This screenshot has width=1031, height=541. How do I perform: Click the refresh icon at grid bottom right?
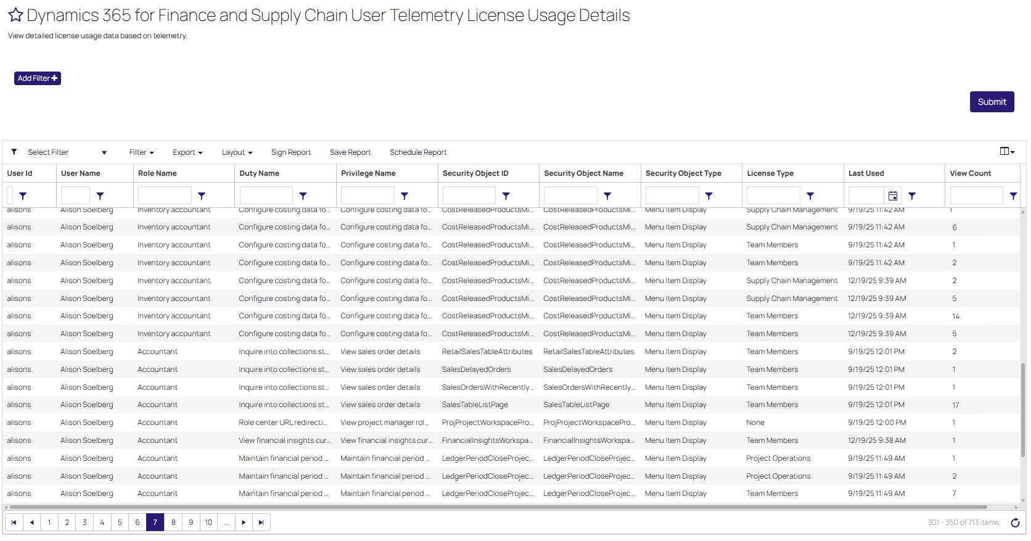pyautogui.click(x=1015, y=523)
